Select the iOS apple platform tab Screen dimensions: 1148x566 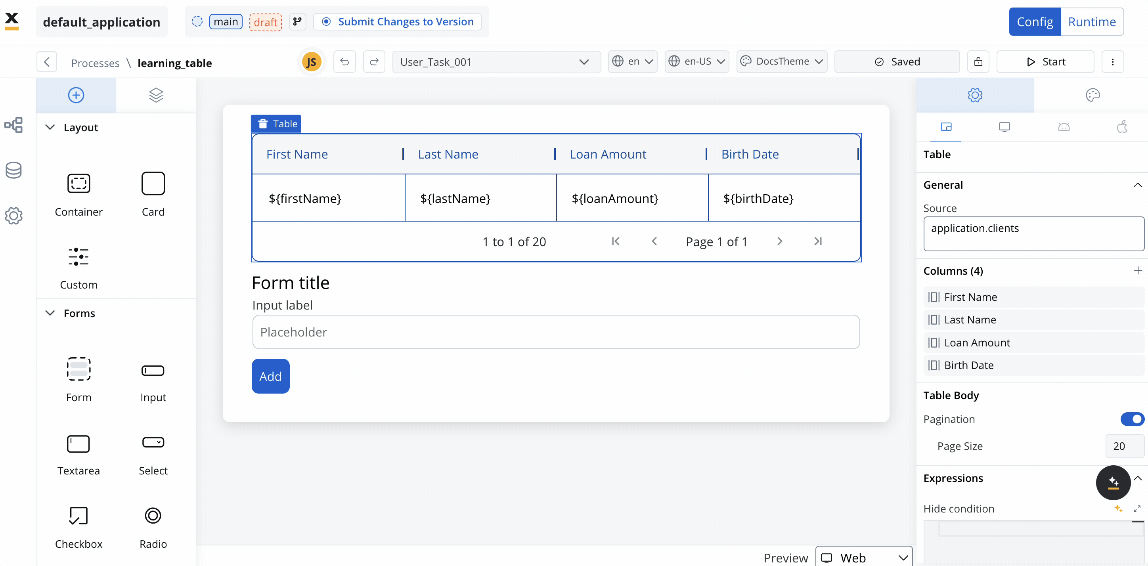tap(1122, 127)
